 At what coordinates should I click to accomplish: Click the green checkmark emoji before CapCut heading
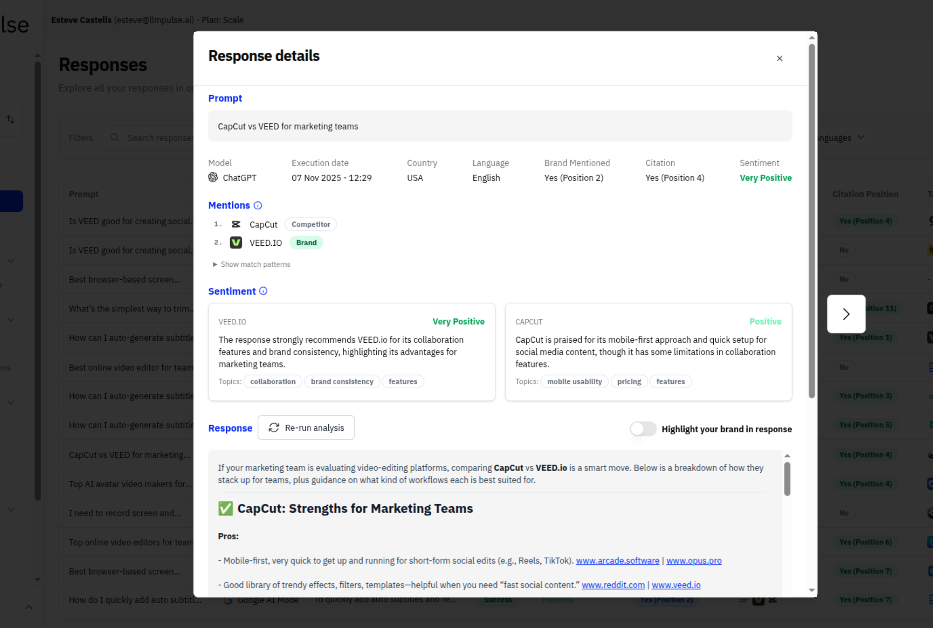(x=225, y=508)
